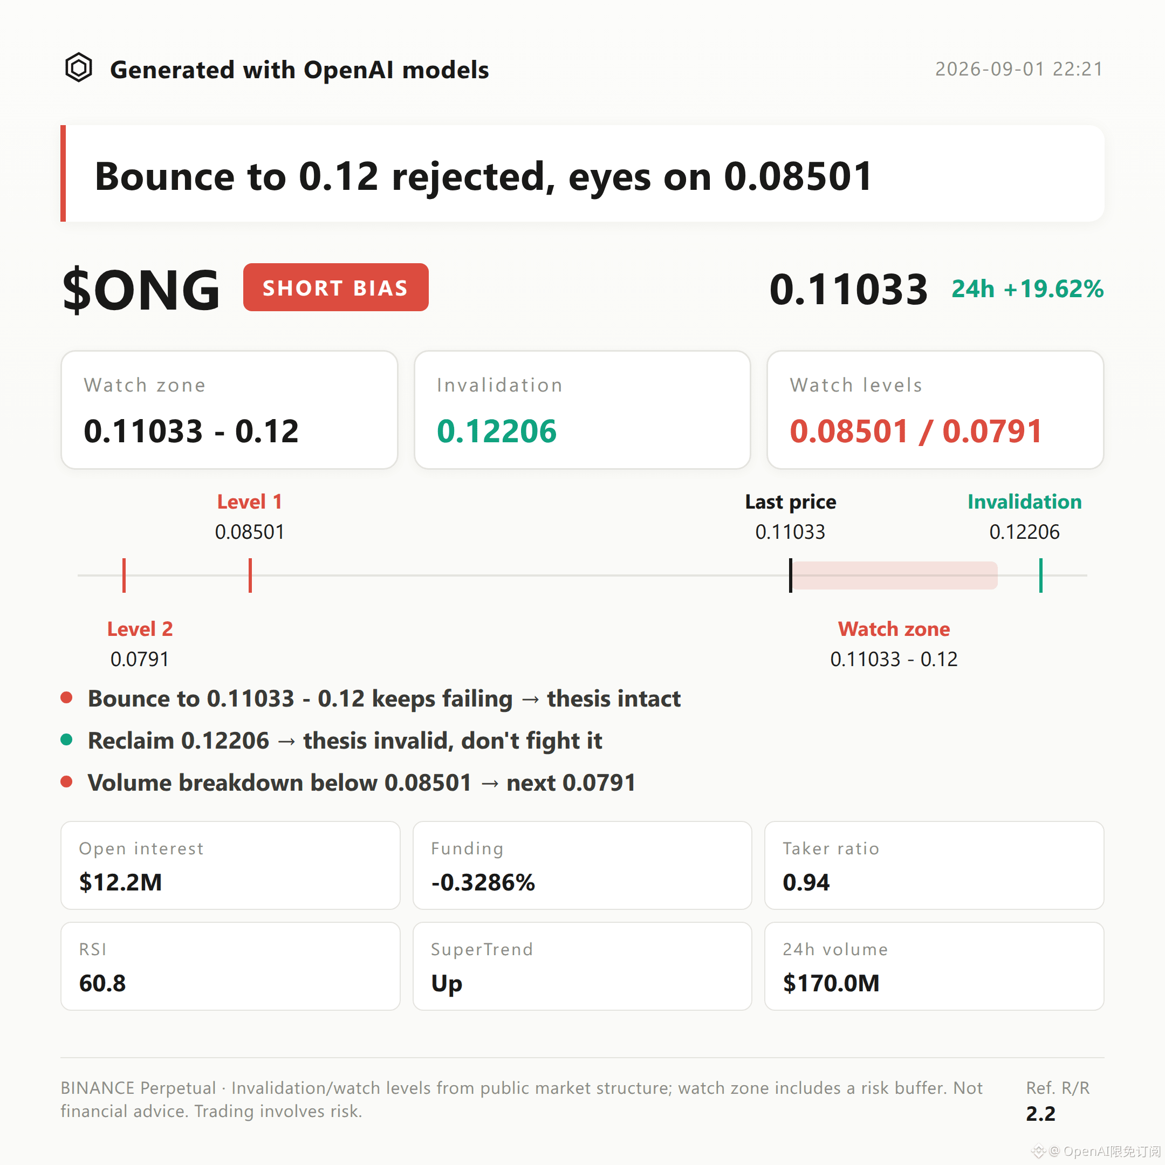
Task: Select the RSI 60.8 tile
Action: click(230, 966)
